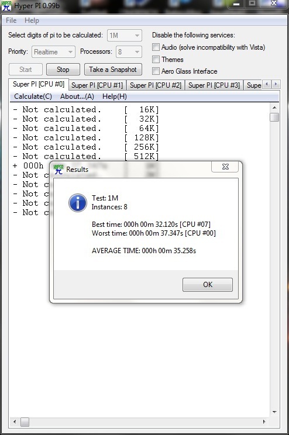Toggle the Themes checkbox
Viewport: 289px width, 435px height.
click(156, 60)
